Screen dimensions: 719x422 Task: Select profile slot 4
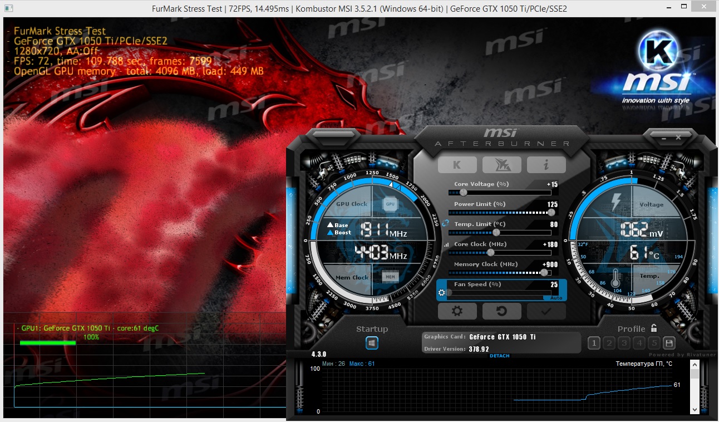(639, 344)
